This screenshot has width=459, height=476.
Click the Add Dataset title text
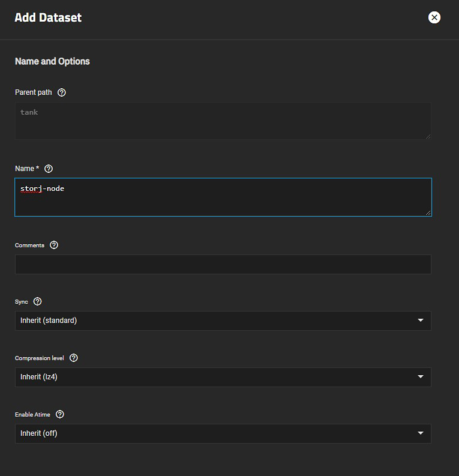point(48,17)
